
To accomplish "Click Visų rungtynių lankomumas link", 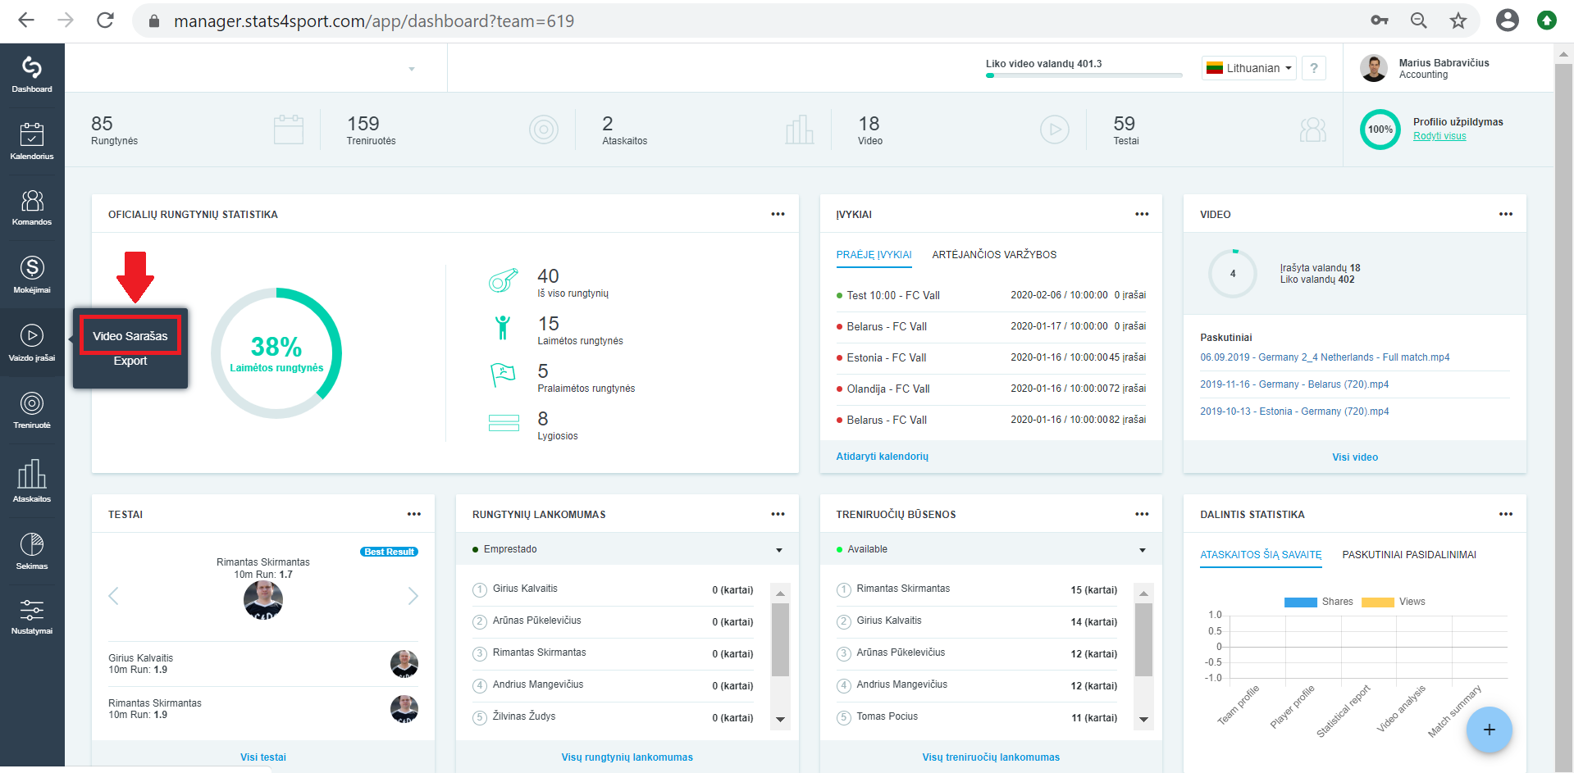I will tap(627, 757).
